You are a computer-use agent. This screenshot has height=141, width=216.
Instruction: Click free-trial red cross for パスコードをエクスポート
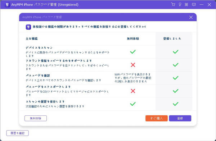point(133,91)
